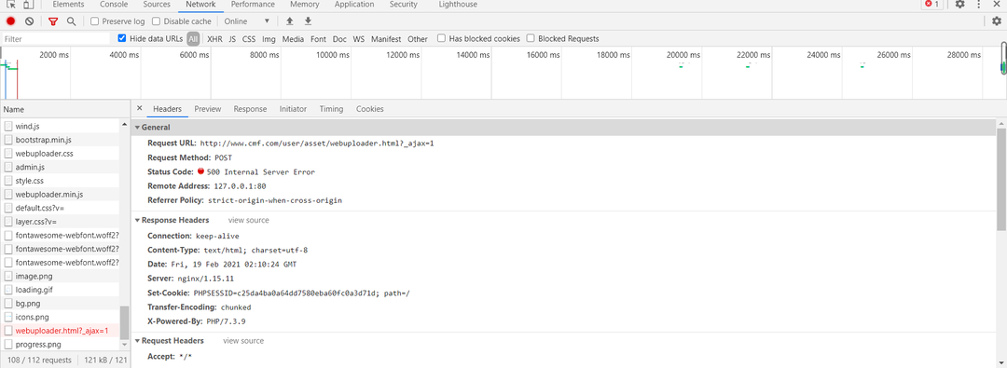Close the request details pane
Viewport: 1007px width, 368px height.
point(139,109)
